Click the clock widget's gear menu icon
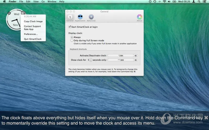This screenshot has height=130, width=209. (23, 13)
